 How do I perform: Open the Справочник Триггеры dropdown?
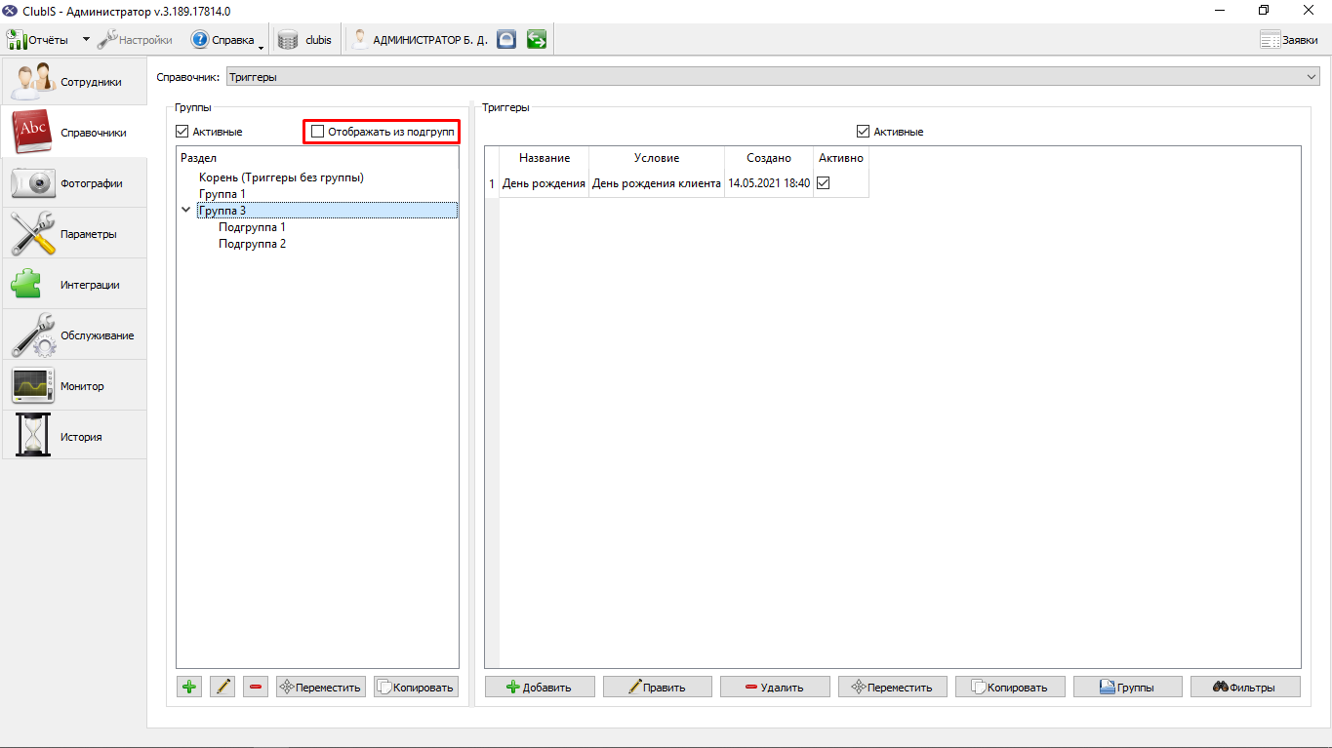pyautogui.click(x=772, y=76)
